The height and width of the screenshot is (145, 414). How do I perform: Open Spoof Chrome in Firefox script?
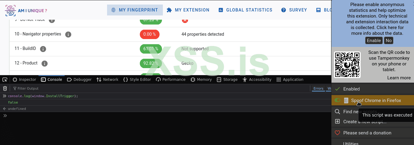pyautogui.click(x=376, y=101)
